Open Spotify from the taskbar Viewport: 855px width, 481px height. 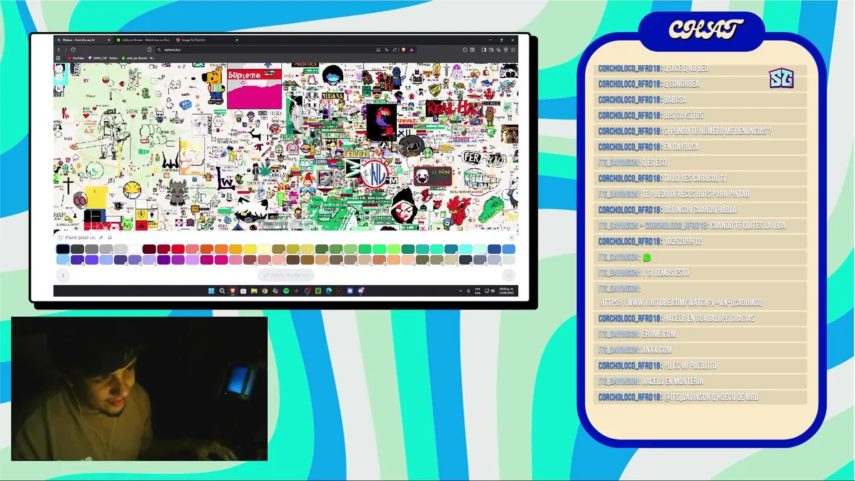pyautogui.click(x=286, y=291)
